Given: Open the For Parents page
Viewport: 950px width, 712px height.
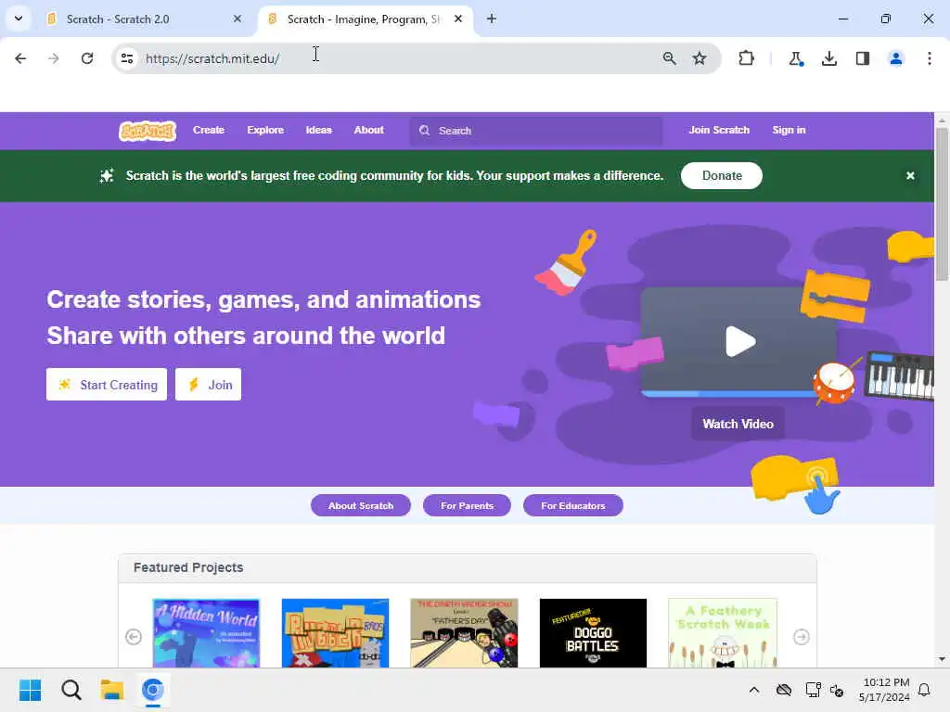Looking at the screenshot, I should pos(467,505).
